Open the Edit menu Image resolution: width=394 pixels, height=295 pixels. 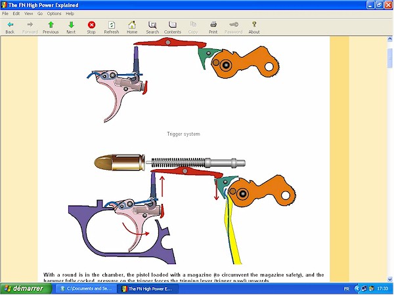(16, 14)
